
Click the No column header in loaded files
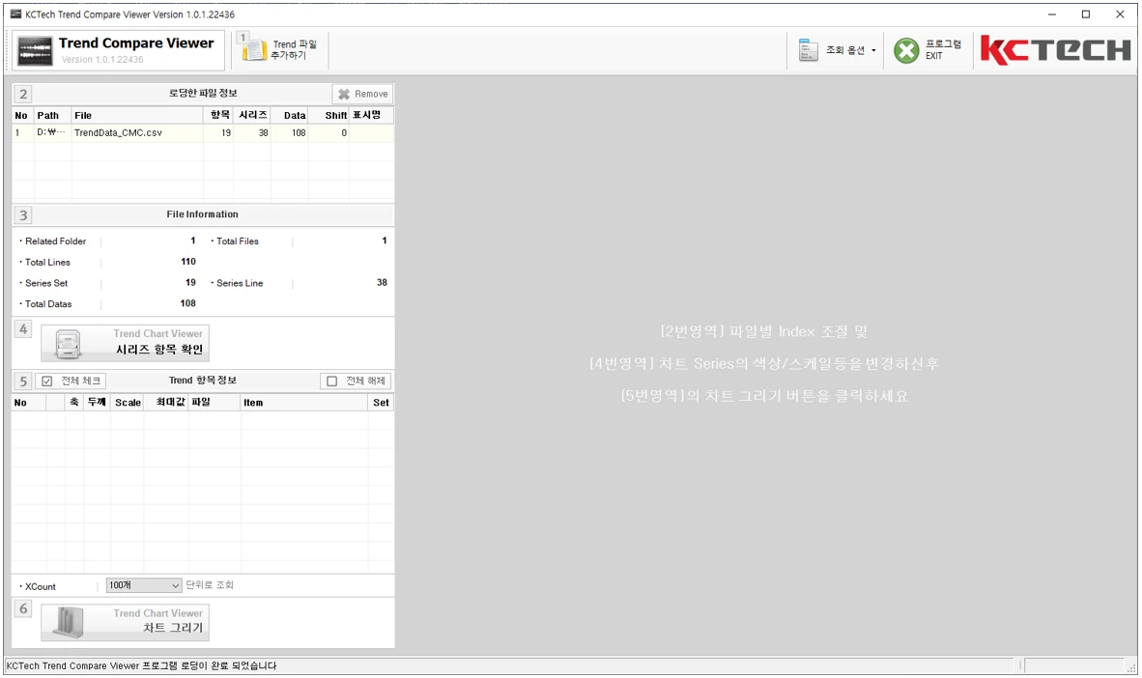pyautogui.click(x=22, y=115)
